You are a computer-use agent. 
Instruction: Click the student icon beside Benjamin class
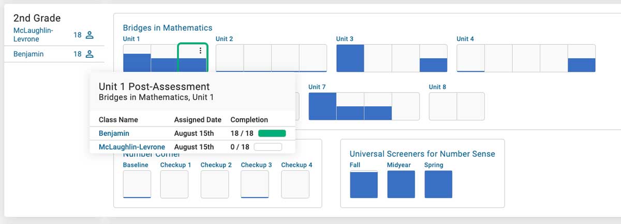pos(90,54)
